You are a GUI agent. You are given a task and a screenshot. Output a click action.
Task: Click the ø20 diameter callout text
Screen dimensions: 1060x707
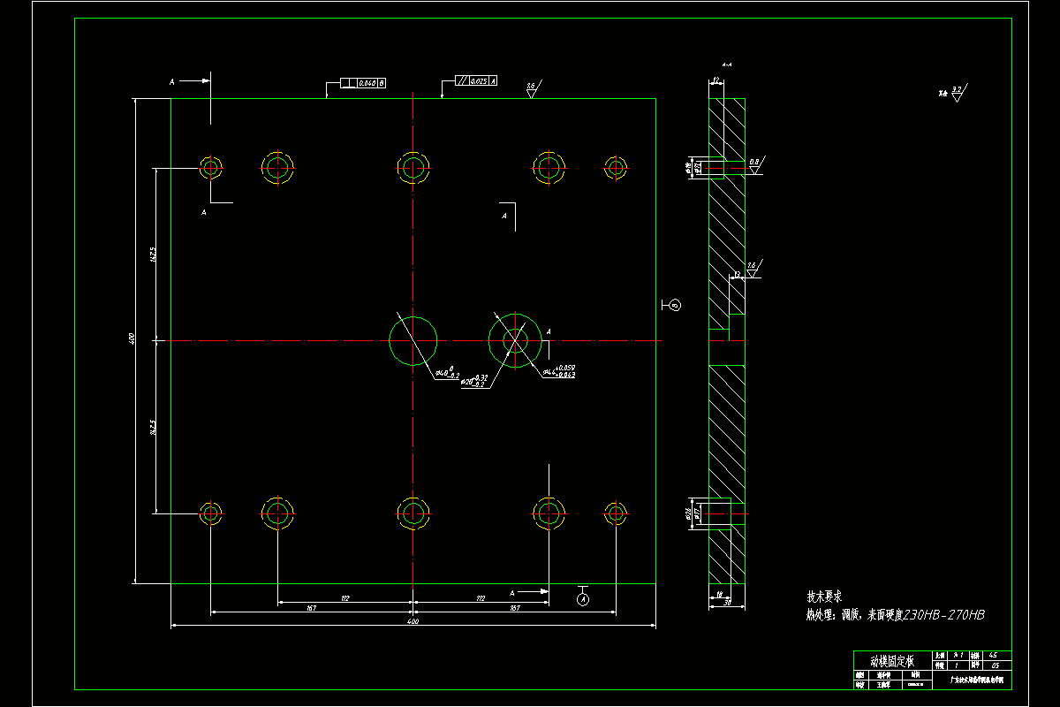[474, 382]
